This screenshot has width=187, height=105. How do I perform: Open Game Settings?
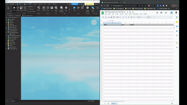click(88, 9)
